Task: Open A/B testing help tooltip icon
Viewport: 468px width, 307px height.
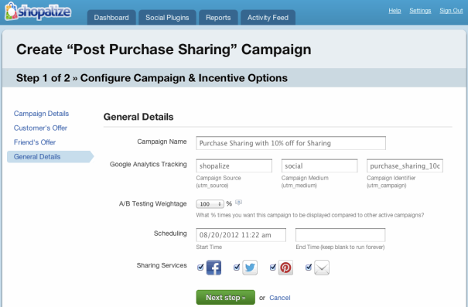Action: 238,203
